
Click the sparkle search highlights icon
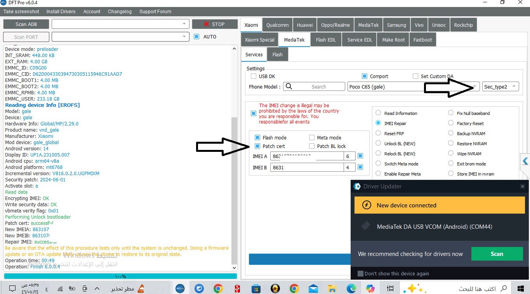415,289
